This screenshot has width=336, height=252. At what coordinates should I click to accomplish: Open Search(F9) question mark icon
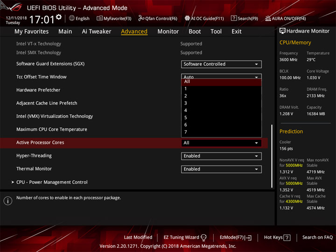(234, 18)
